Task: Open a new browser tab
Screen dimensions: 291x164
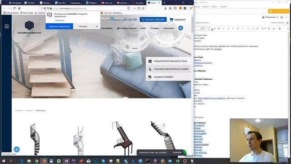Action: 164,3
